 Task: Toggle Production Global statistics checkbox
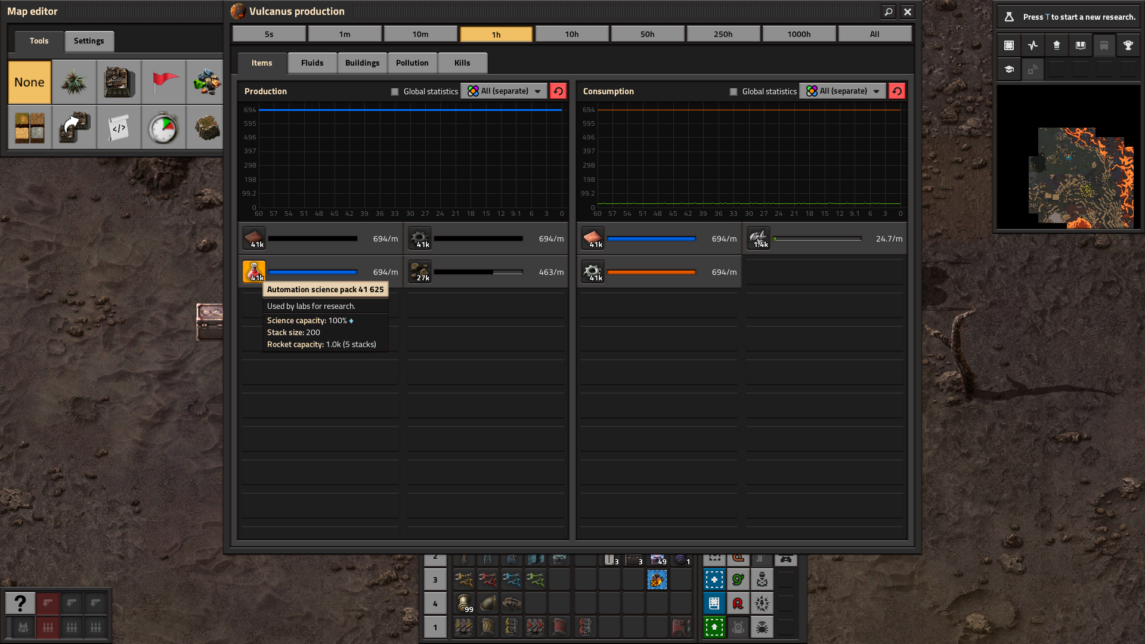tap(394, 91)
